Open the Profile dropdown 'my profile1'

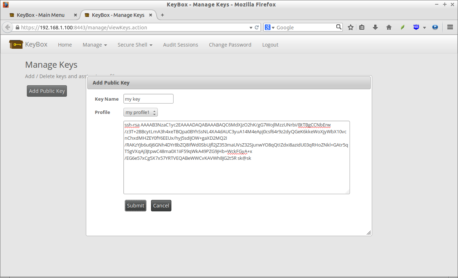pos(141,112)
